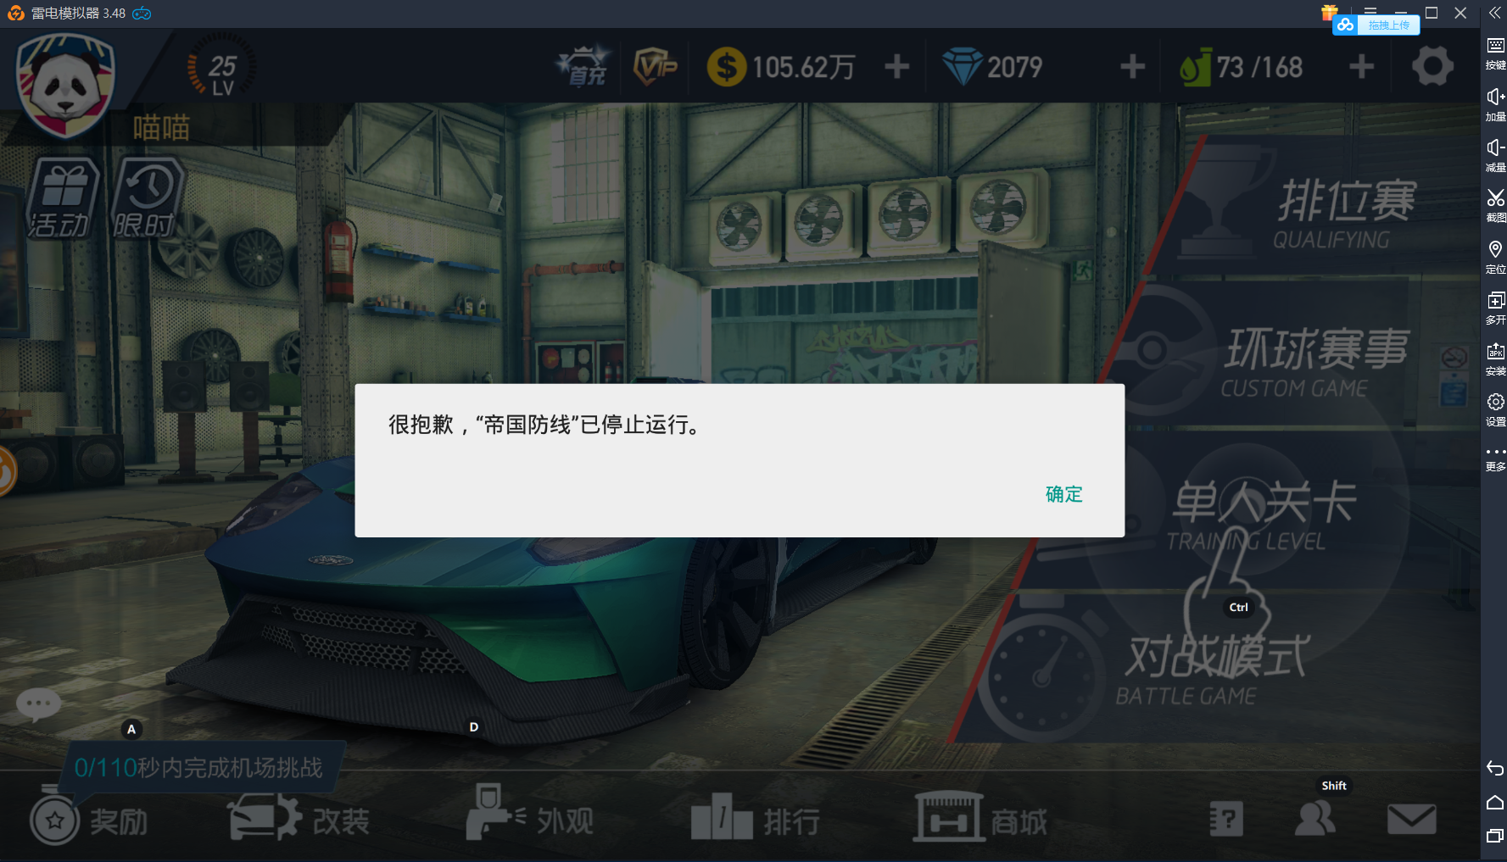
Task: Open the chat bubble icon
Action: pyautogui.click(x=38, y=704)
